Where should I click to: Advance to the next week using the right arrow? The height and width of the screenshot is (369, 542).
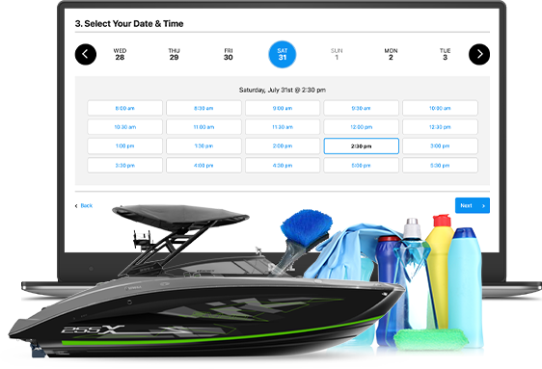point(479,55)
